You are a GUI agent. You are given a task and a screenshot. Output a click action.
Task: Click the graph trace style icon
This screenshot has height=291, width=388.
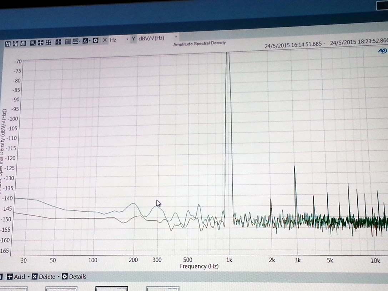coord(75,41)
